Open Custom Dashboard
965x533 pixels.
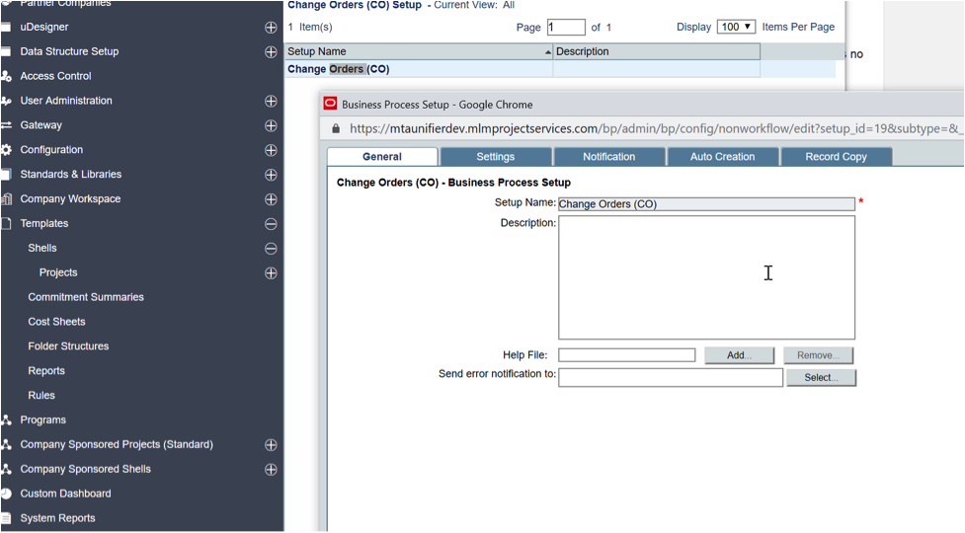coord(65,494)
